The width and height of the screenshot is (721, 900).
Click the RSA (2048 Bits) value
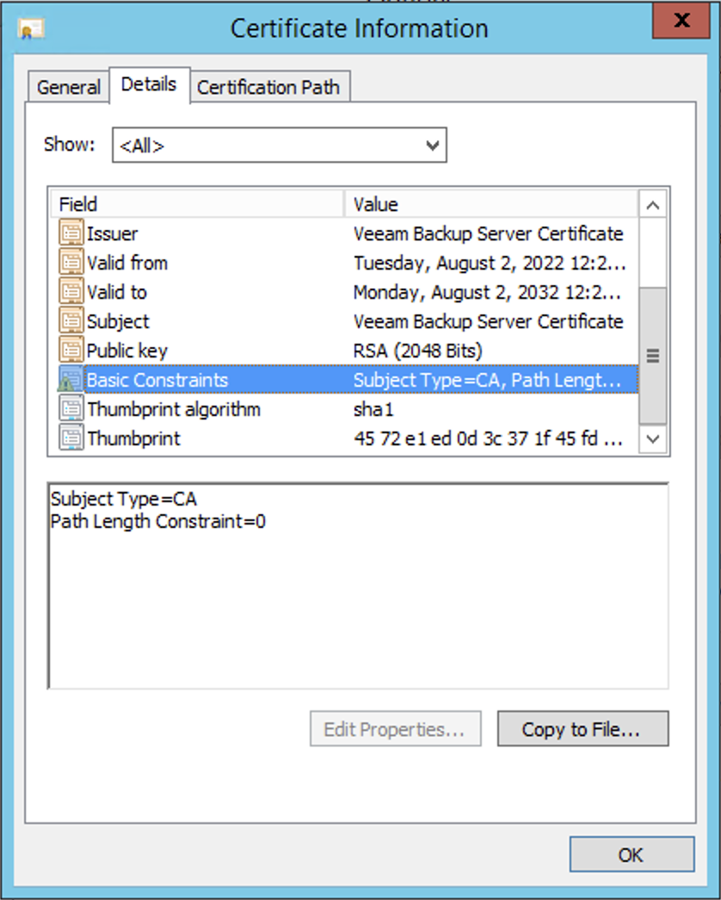click(x=418, y=351)
